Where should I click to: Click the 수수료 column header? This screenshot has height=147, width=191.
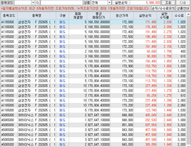click(x=179, y=15)
